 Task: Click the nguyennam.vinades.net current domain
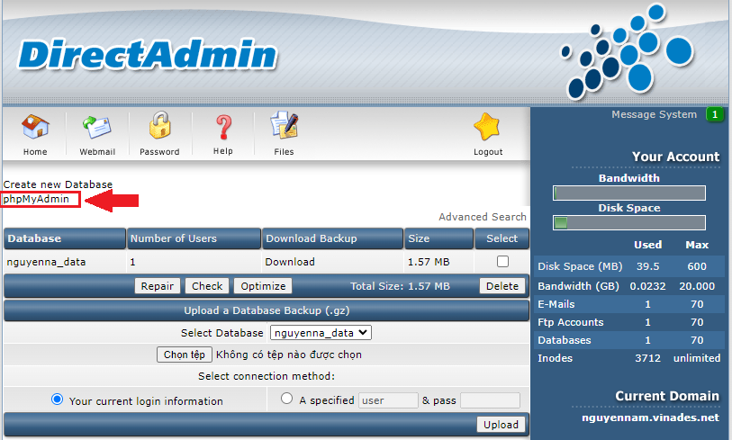click(650, 418)
